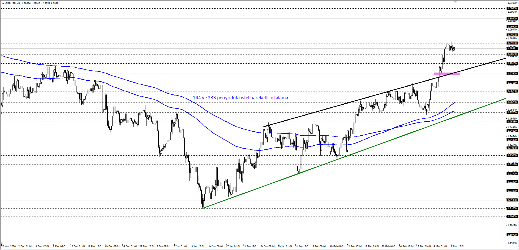Click the 12 Feb 17:01 time label

(354, 246)
